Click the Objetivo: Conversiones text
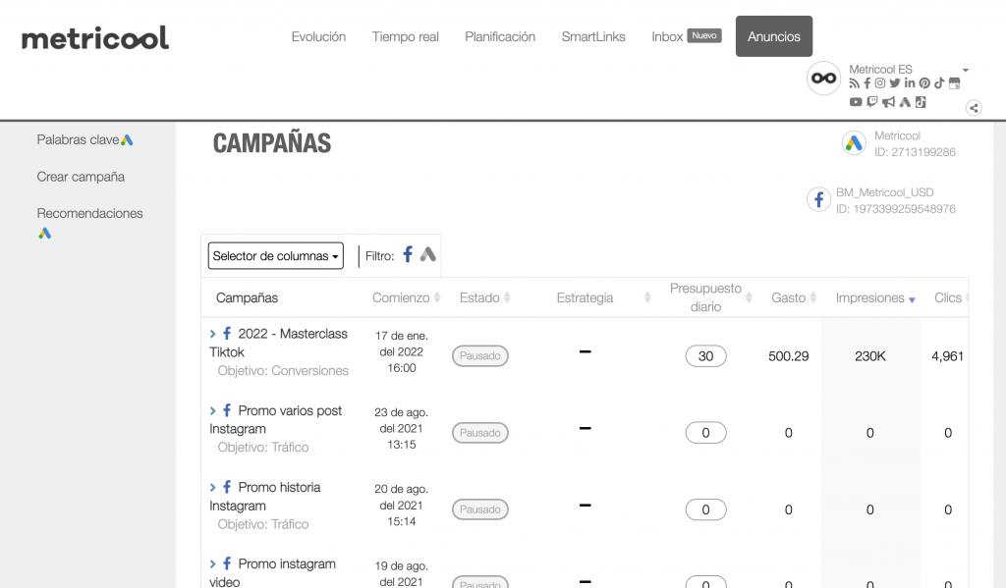This screenshot has width=1006, height=588. pyautogui.click(x=283, y=371)
